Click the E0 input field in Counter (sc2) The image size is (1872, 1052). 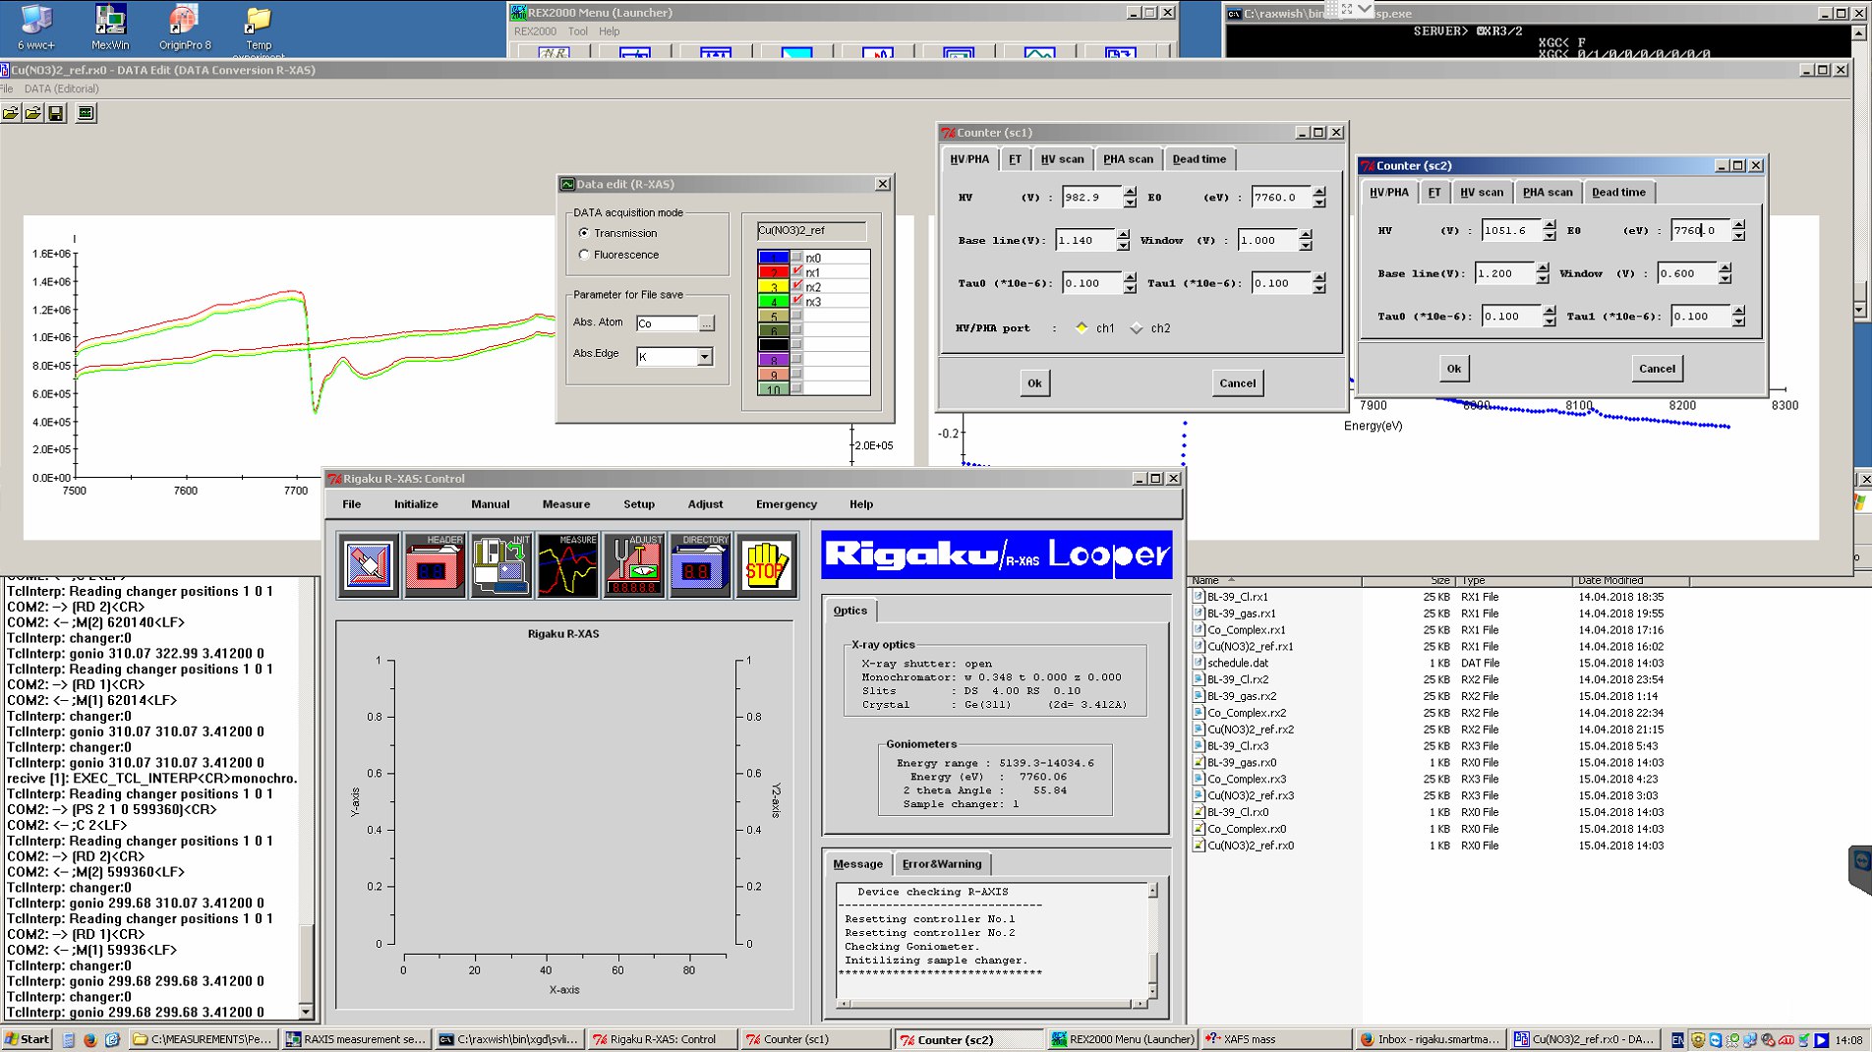tap(1700, 230)
